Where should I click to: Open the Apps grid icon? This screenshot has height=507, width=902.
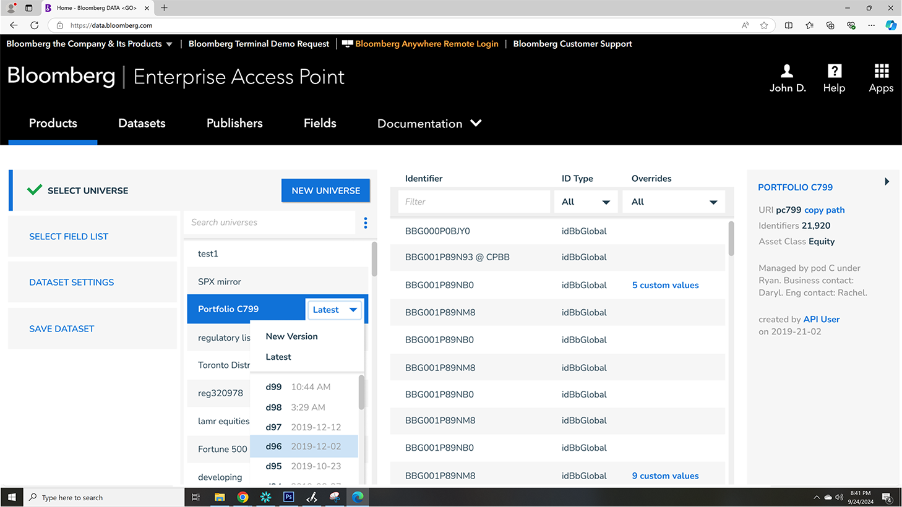881,71
